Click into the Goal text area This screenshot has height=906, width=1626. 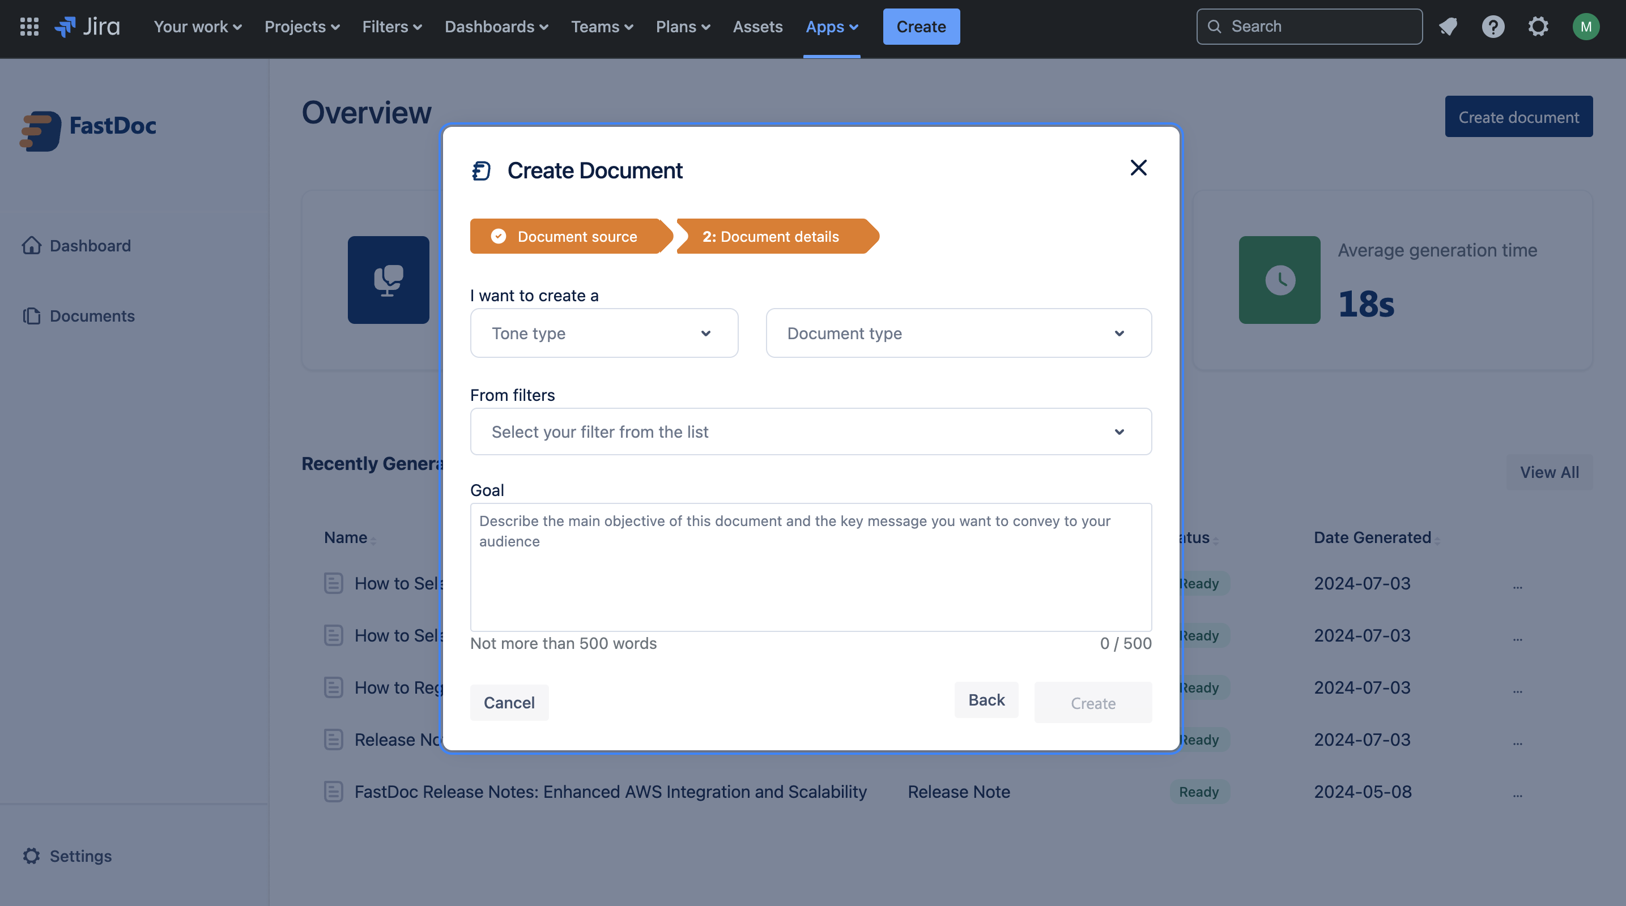coord(811,567)
